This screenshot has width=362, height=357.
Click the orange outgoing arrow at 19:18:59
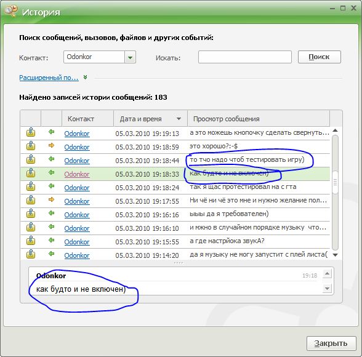pyautogui.click(x=51, y=145)
